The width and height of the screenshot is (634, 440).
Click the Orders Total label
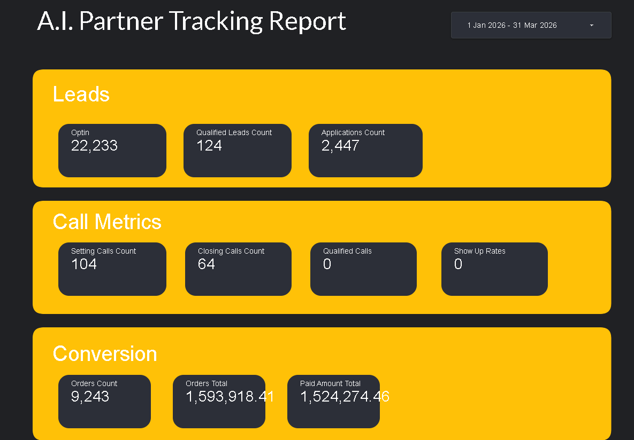207,383
